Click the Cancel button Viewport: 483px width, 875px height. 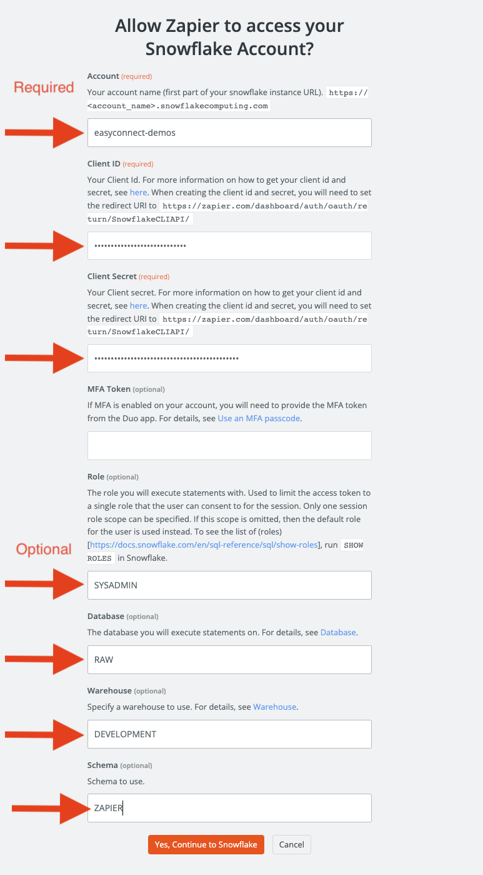click(292, 844)
